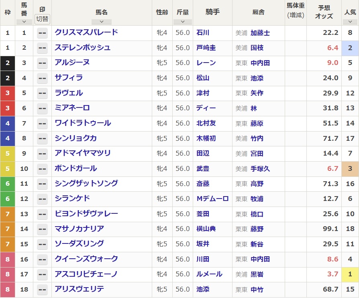Screen dimensions: 359x298
Task: Sort by horse name dropdown arrow
Action: [102, 22]
